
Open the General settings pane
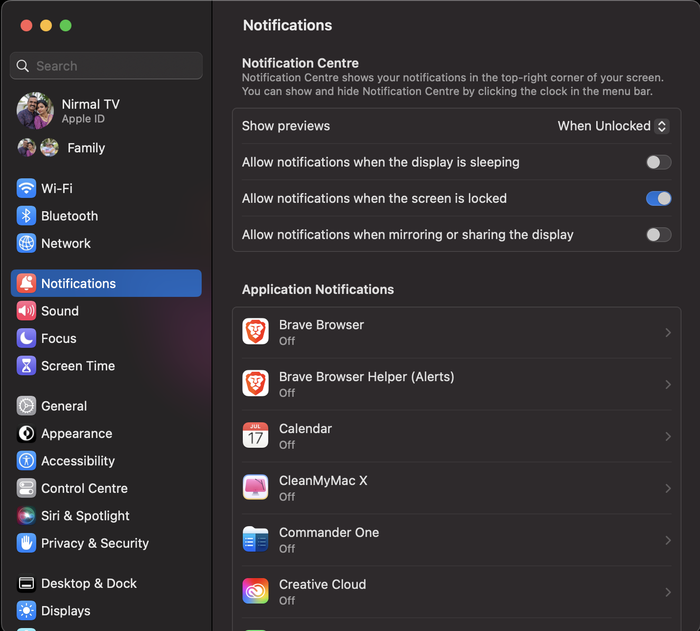click(x=106, y=406)
